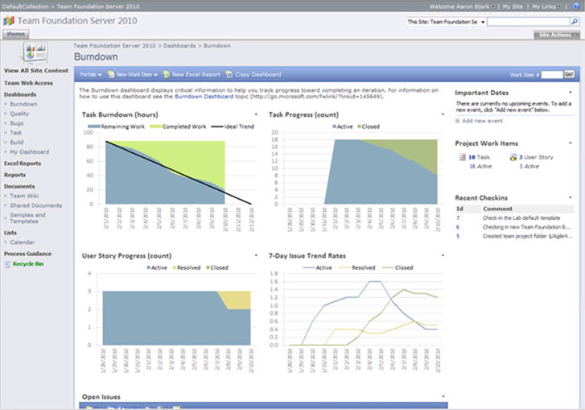
Task: Click the 18 Task link
Action: coord(479,157)
